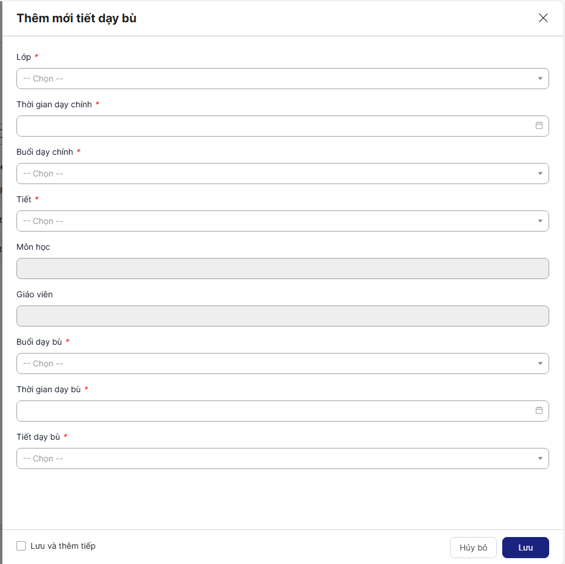
Task: Enable Lưu và thêm tiếp checkbox
Action: (21, 546)
